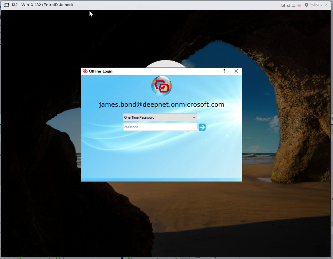This screenshot has height=259, width=333.
Task: Close the Win10-132 console window
Action: pos(326,5)
